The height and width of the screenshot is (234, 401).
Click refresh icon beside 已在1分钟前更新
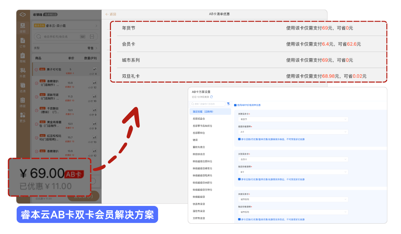(212, 97)
